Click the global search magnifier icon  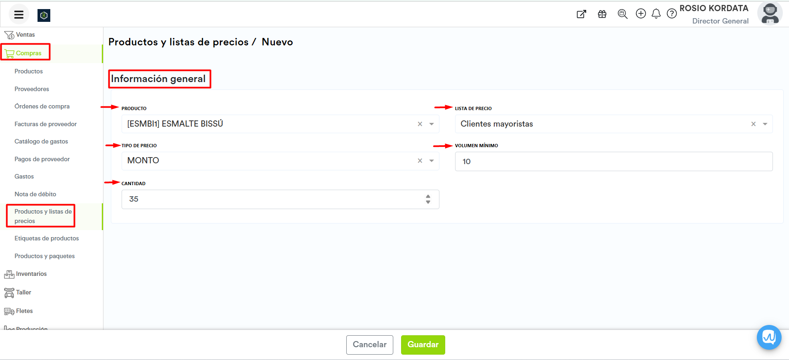click(622, 14)
